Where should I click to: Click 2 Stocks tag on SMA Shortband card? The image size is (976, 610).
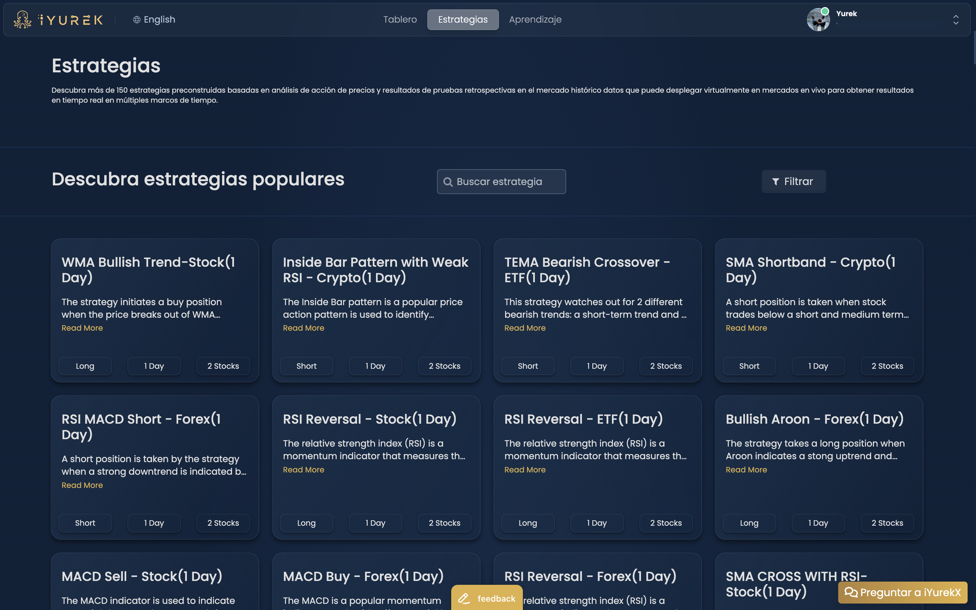[887, 366]
